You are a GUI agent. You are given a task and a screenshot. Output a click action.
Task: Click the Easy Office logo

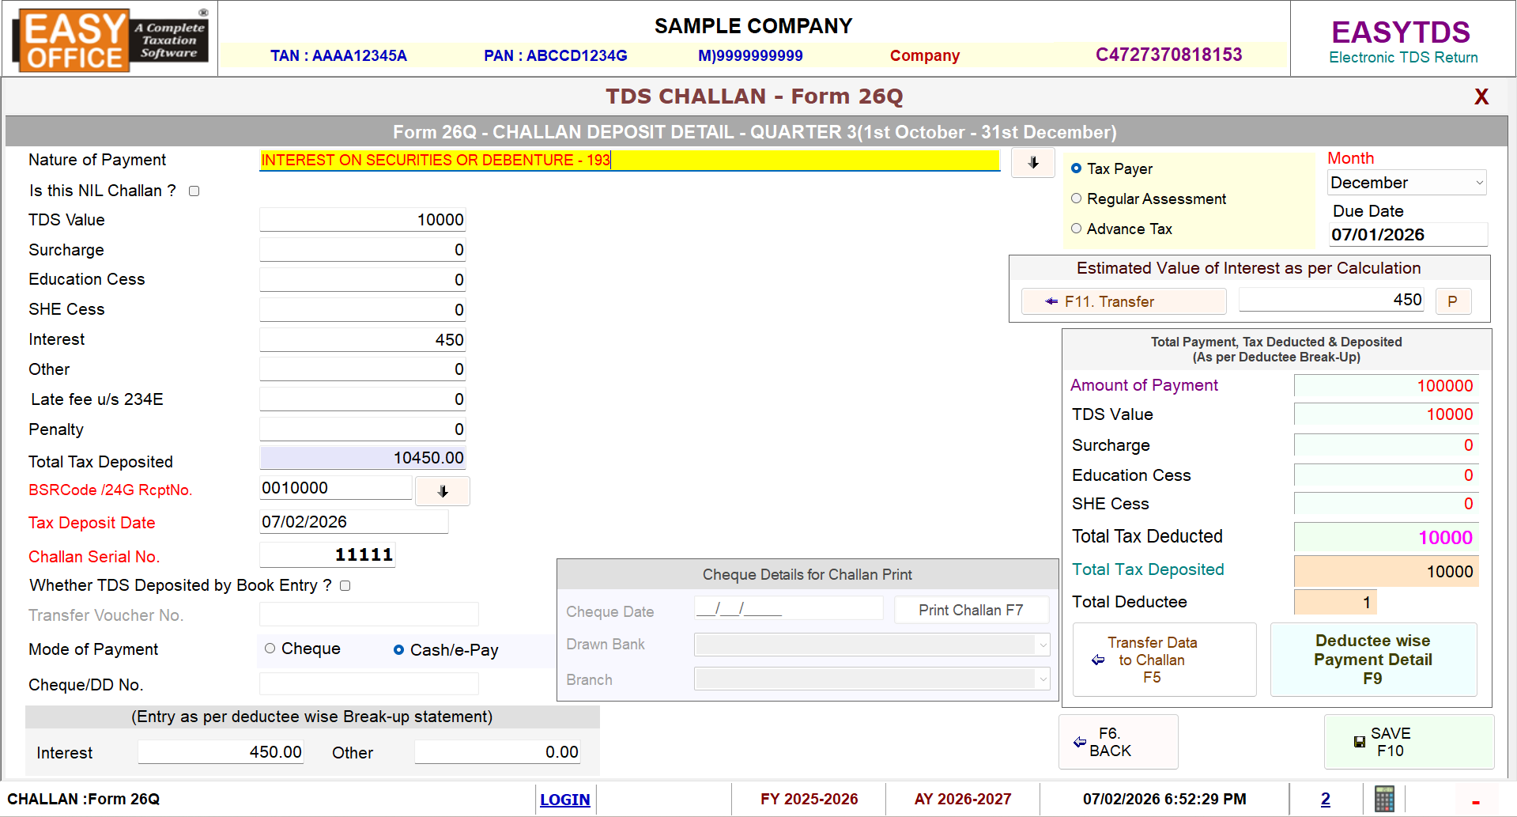point(110,40)
